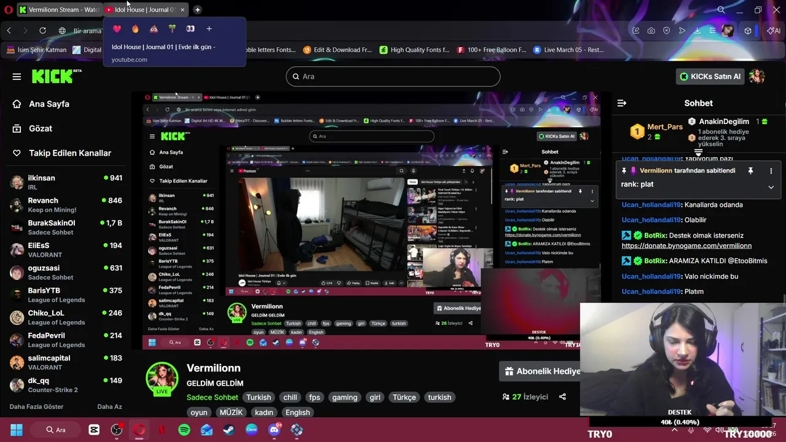
Task: Open Chiko_LoL channel in followed list
Action: pos(66,317)
